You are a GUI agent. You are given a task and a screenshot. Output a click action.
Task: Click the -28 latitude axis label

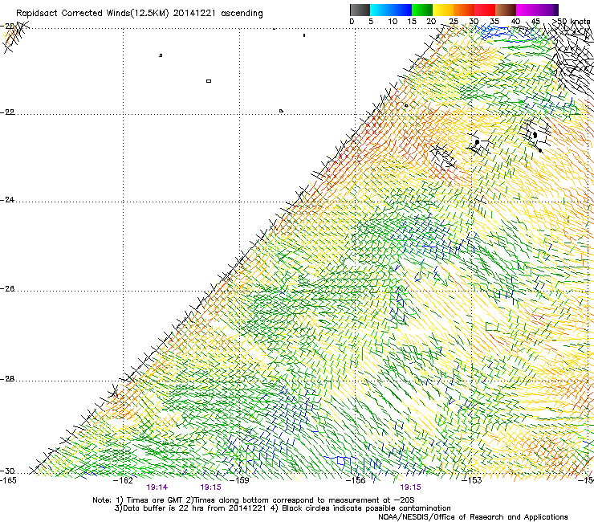pos(7,379)
